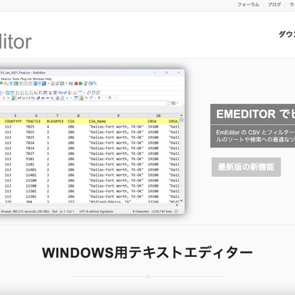Viewport: 295px width, 295px height.
Task: Click the scroll down arrow in EmEditor
Action: click(181, 200)
